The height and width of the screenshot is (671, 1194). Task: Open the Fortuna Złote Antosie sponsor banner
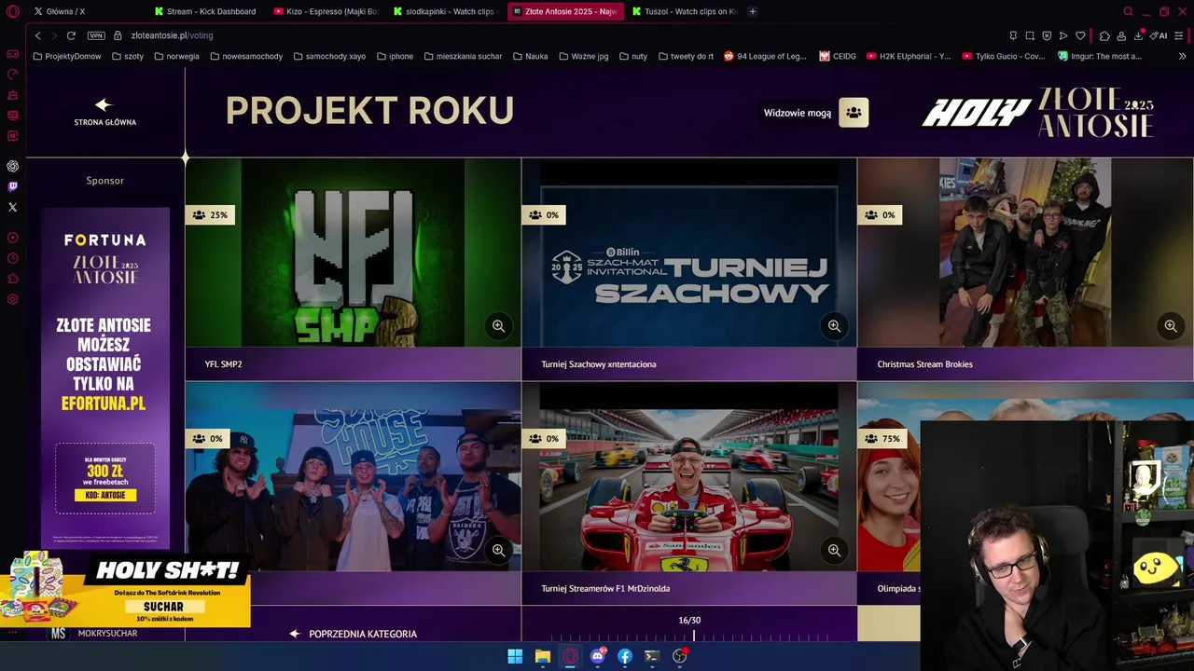pyautogui.click(x=105, y=377)
